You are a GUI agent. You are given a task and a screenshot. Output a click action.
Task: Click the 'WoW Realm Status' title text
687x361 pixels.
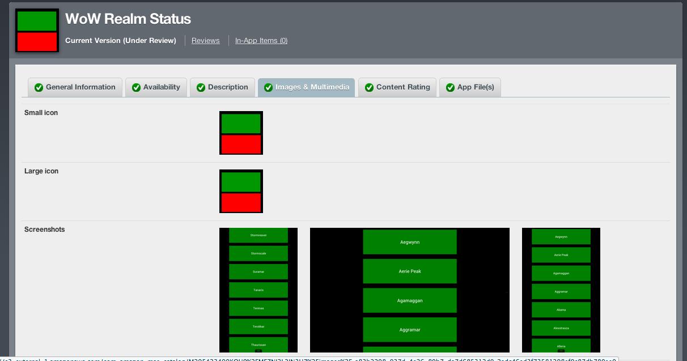(x=128, y=19)
